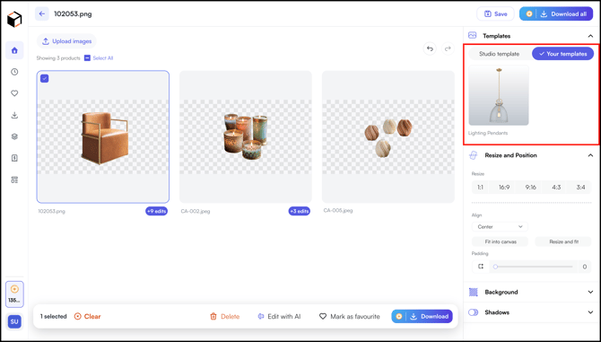Click the Edit with AI icon
The width and height of the screenshot is (601, 342).
click(x=261, y=316)
